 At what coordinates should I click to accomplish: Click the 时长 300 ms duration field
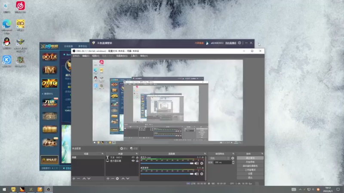[x=223, y=163]
